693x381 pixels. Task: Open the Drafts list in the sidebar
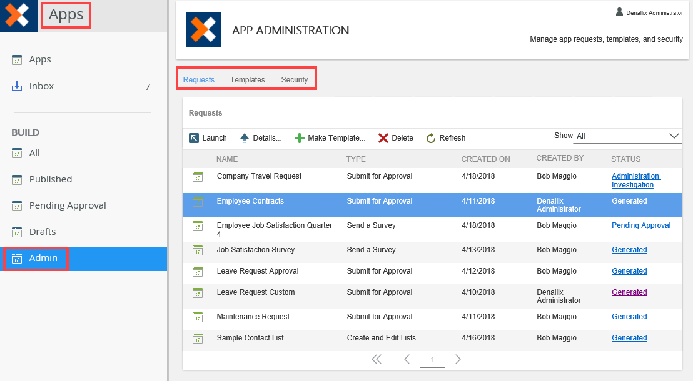tap(42, 232)
